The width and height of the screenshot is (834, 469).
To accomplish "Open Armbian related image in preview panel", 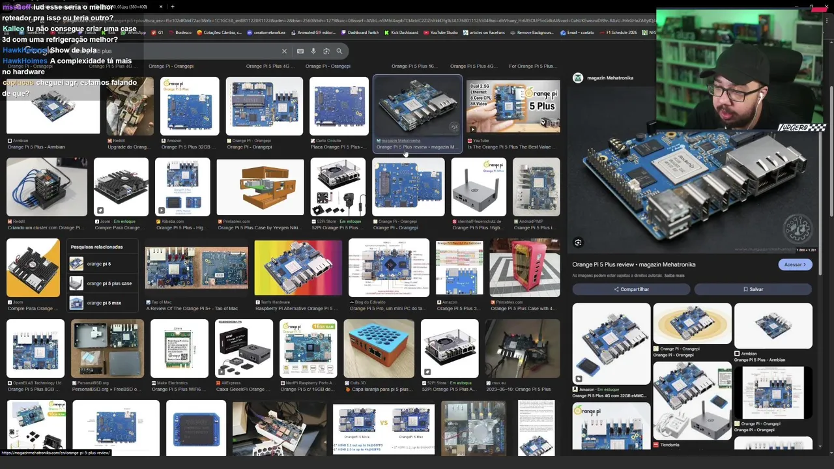I will tap(773, 326).
